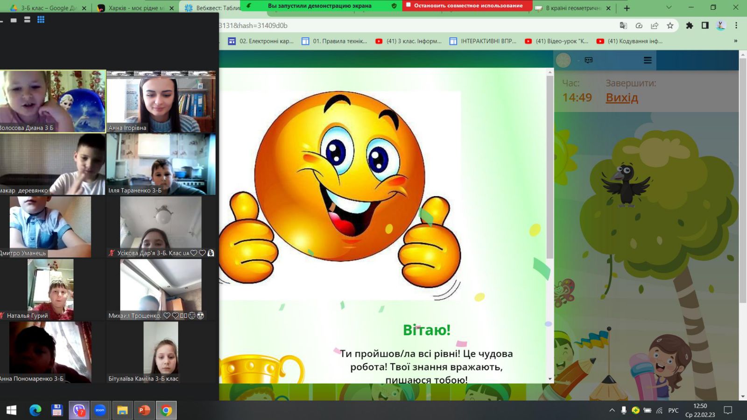Show hidden system tray icons
The height and width of the screenshot is (420, 747).
(612, 410)
